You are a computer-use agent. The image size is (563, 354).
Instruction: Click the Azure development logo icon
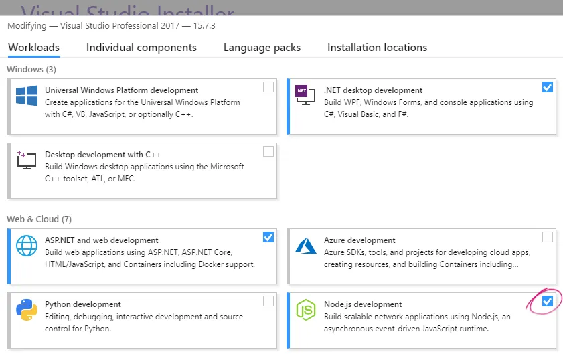click(305, 246)
